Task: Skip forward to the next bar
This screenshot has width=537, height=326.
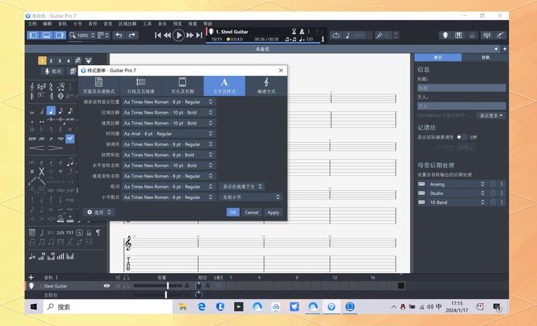Action: tap(190, 35)
